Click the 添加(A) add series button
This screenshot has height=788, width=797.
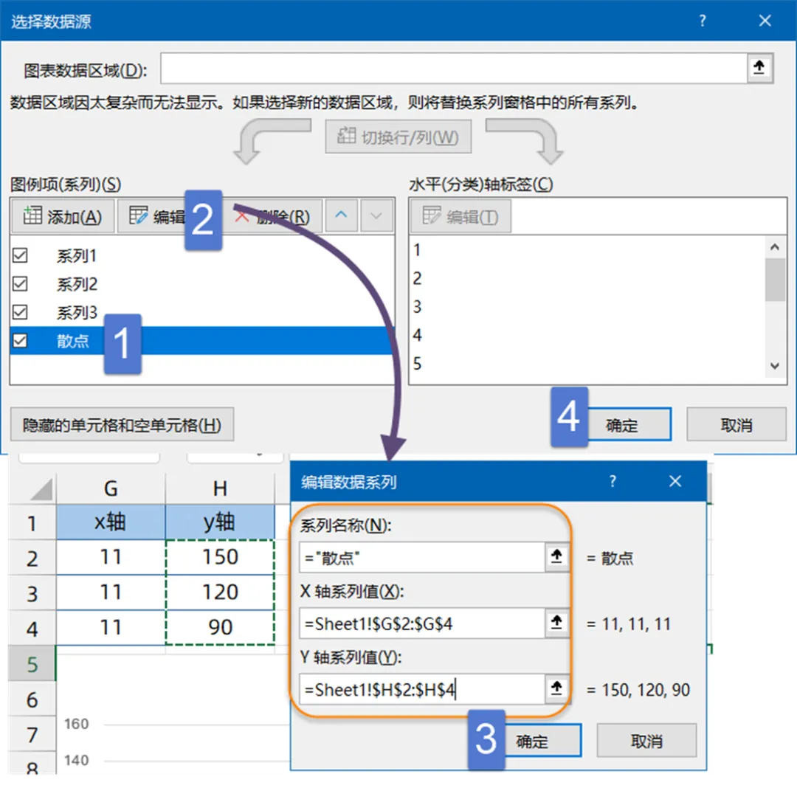62,216
